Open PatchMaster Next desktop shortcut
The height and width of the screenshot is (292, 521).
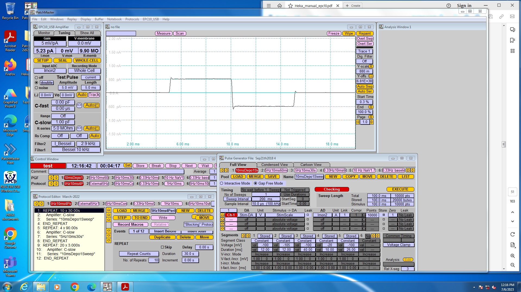(x=10, y=154)
